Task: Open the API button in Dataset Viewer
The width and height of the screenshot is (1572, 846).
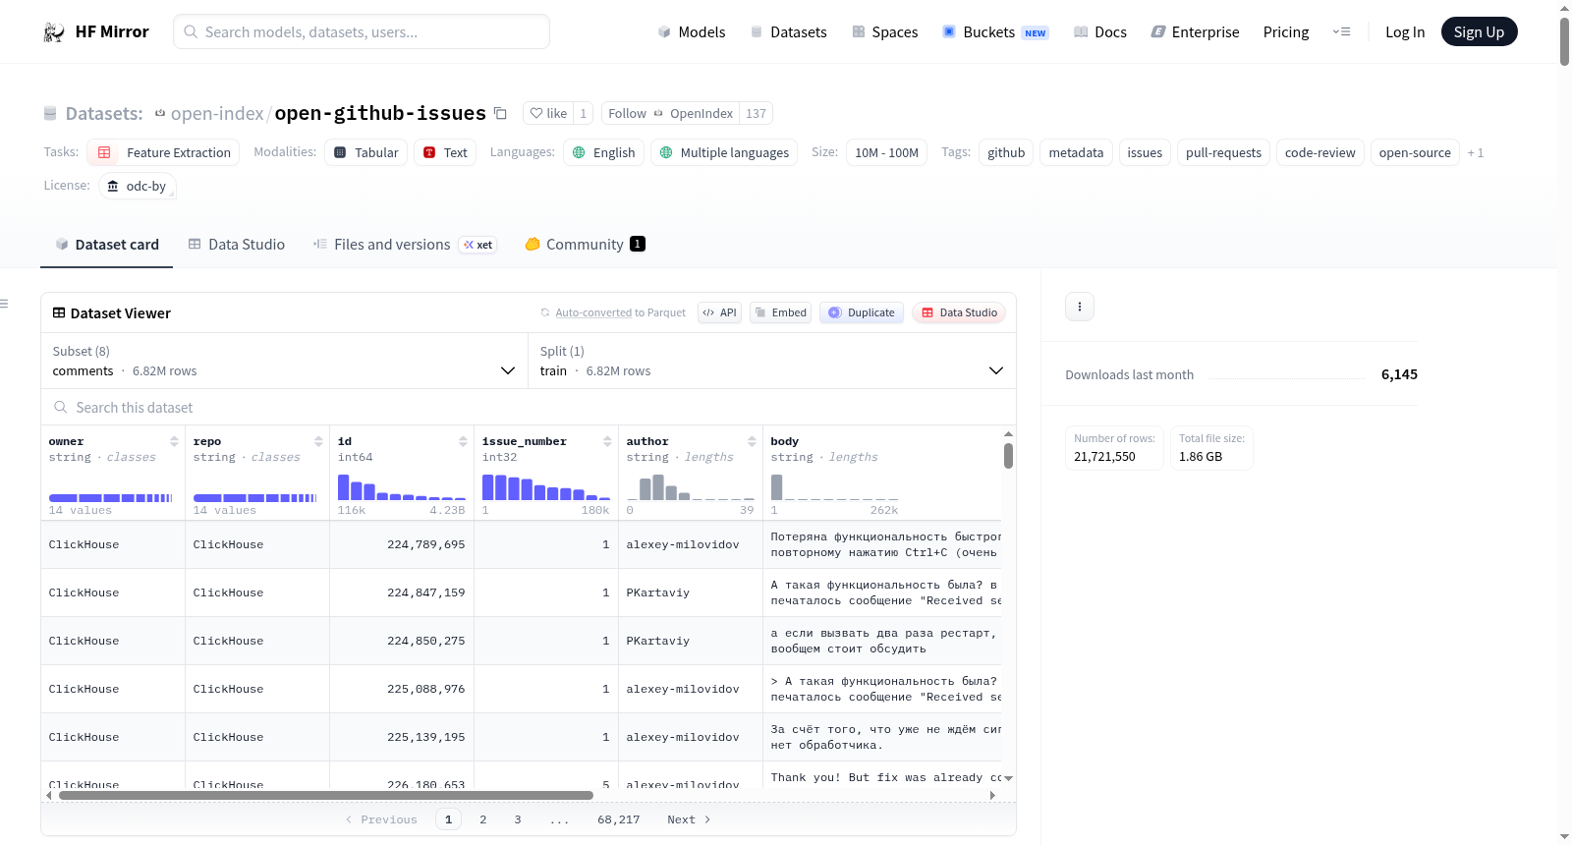Action: (719, 312)
